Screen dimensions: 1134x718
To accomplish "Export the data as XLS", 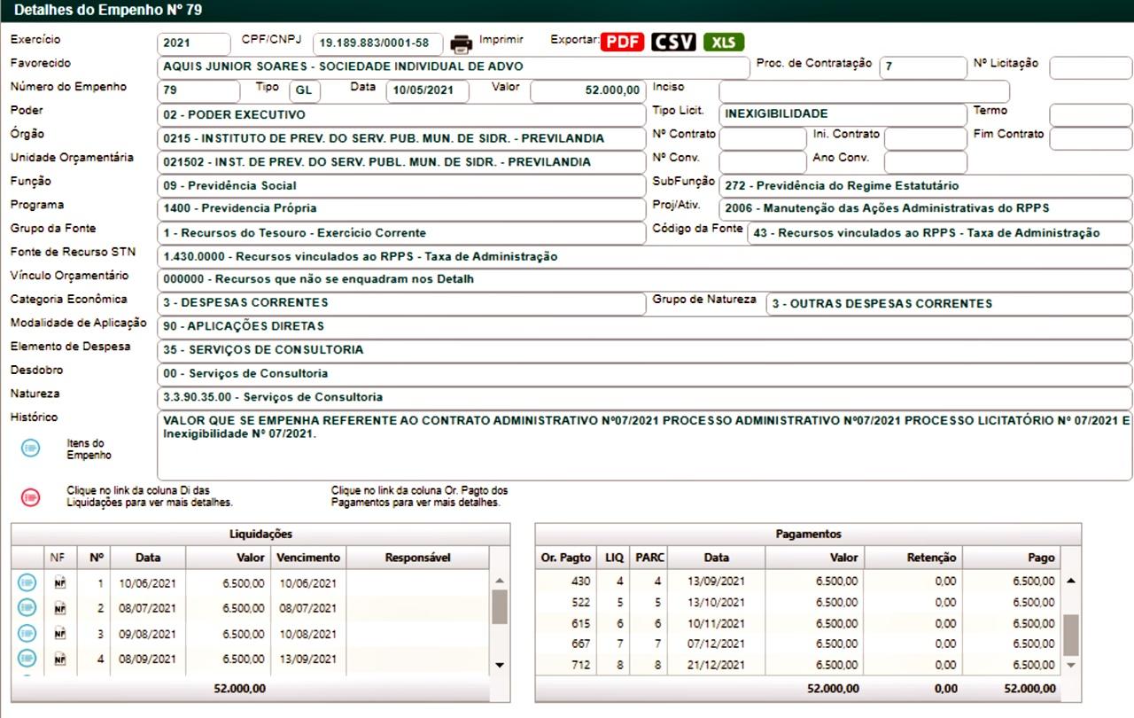I will tap(724, 43).
